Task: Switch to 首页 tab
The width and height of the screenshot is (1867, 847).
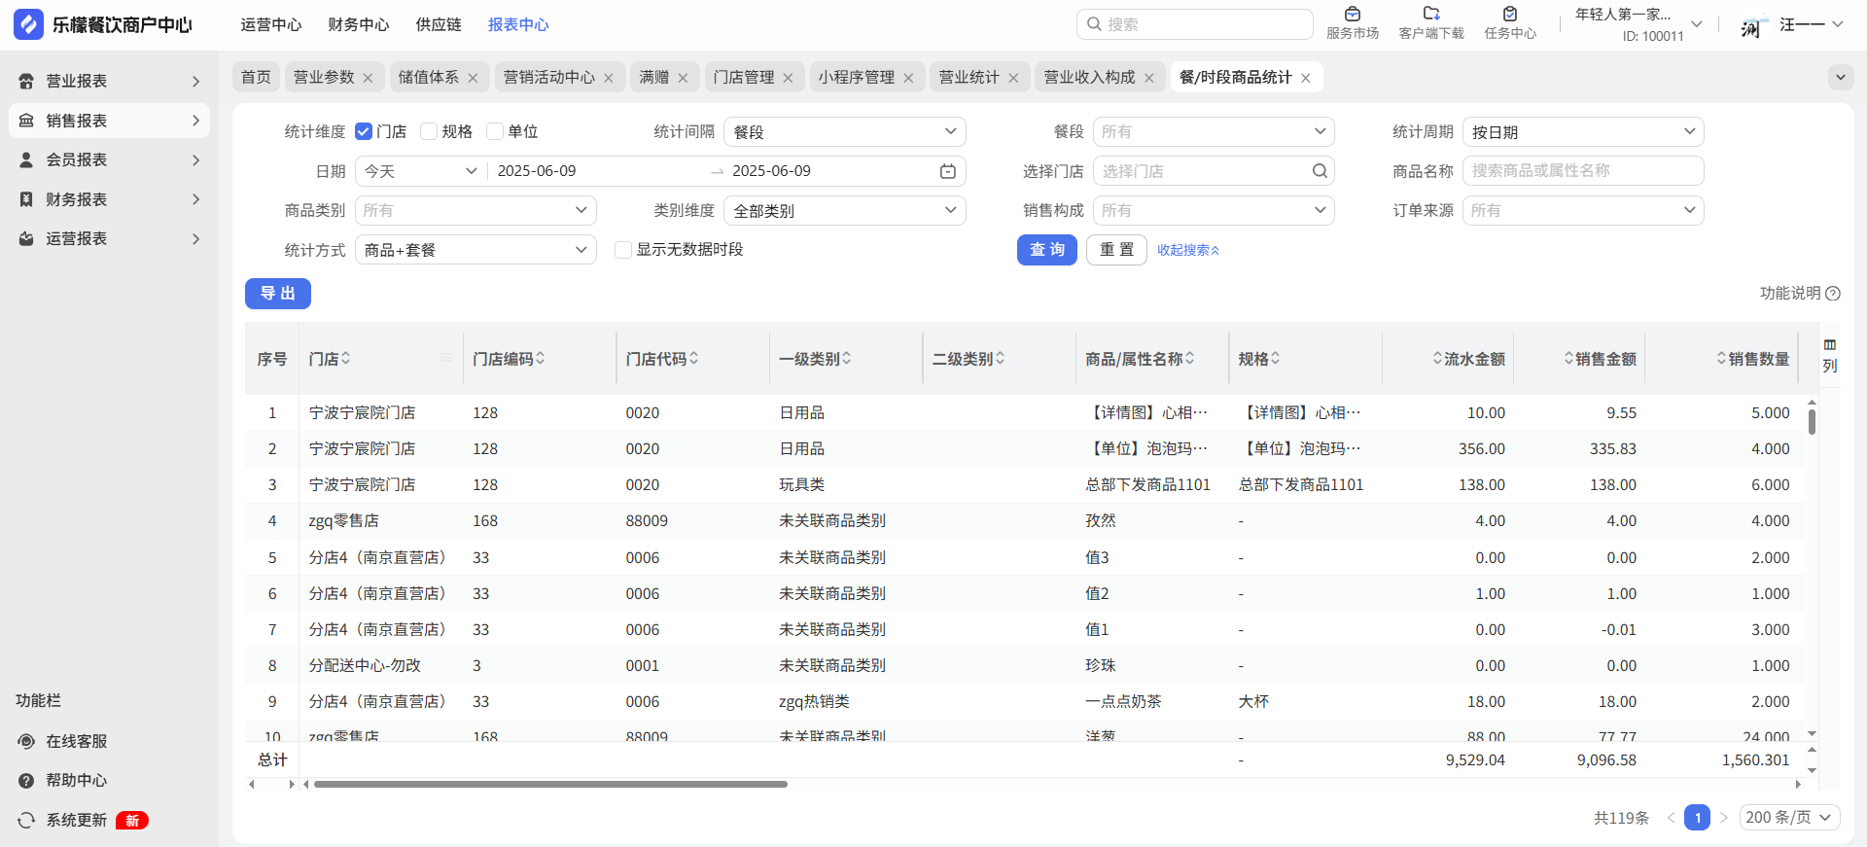Action: pyautogui.click(x=257, y=77)
